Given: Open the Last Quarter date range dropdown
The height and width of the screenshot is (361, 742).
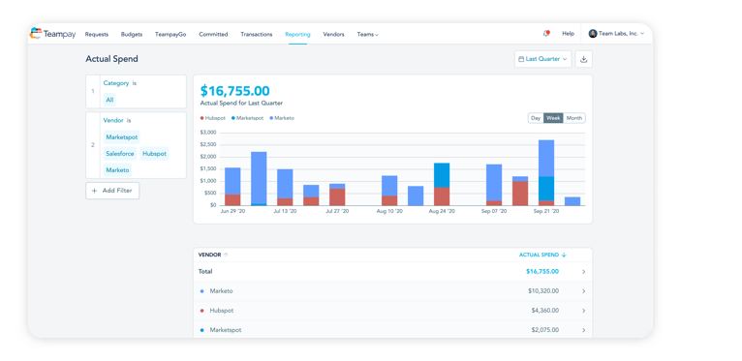Looking at the screenshot, I should click(542, 59).
